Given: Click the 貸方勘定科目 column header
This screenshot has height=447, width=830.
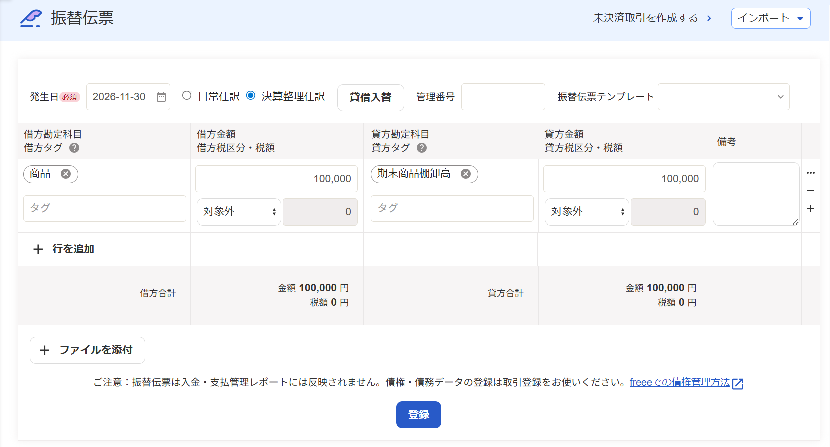Looking at the screenshot, I should pyautogui.click(x=400, y=134).
